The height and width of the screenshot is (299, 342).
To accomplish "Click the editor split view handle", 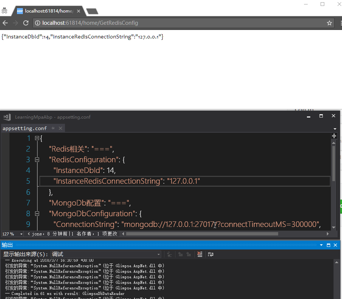I will pos(334,136).
